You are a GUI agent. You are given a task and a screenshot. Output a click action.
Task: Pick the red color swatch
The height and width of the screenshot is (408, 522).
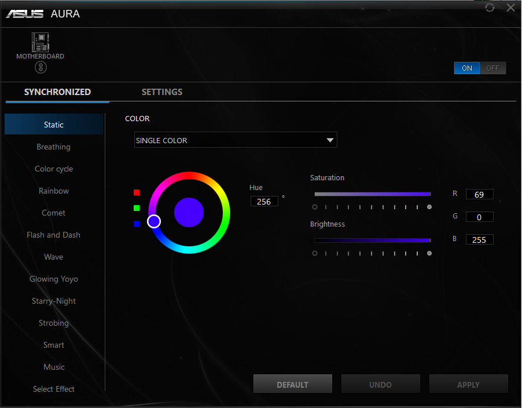click(x=137, y=192)
